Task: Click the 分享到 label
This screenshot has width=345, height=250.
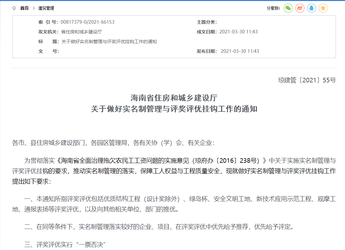Action: pos(273,8)
